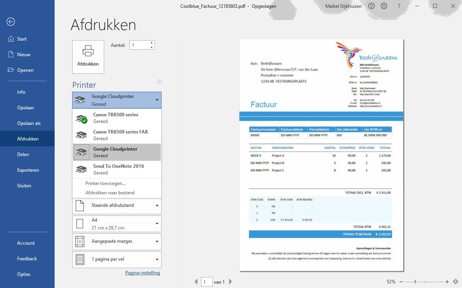Select Canon TR8500 series FAX

117,135
